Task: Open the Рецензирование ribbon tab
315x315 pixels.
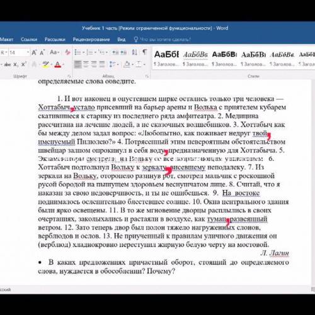Action: click(91, 40)
